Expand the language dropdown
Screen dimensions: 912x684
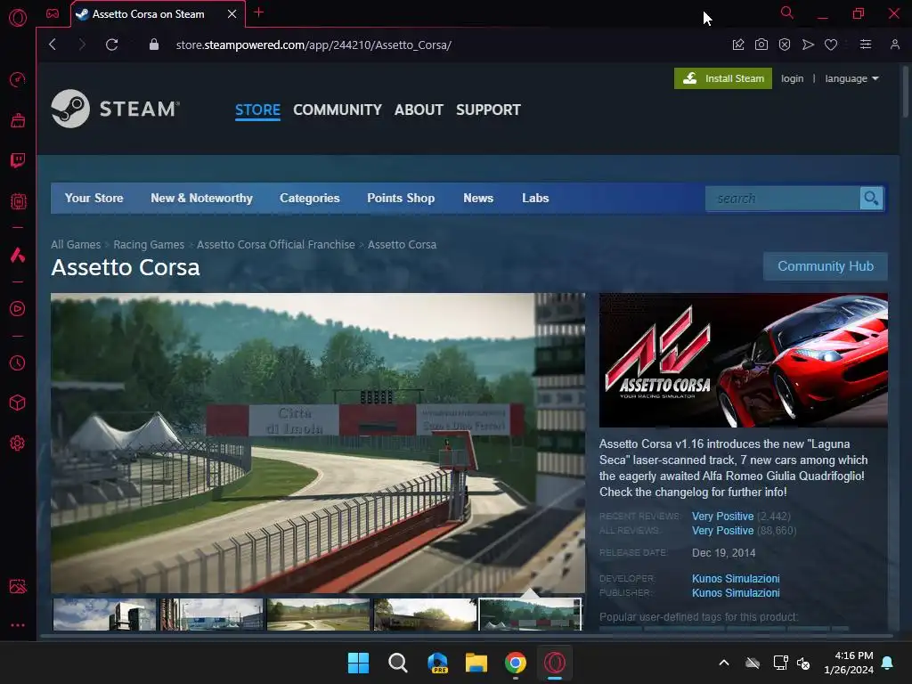coord(851,78)
